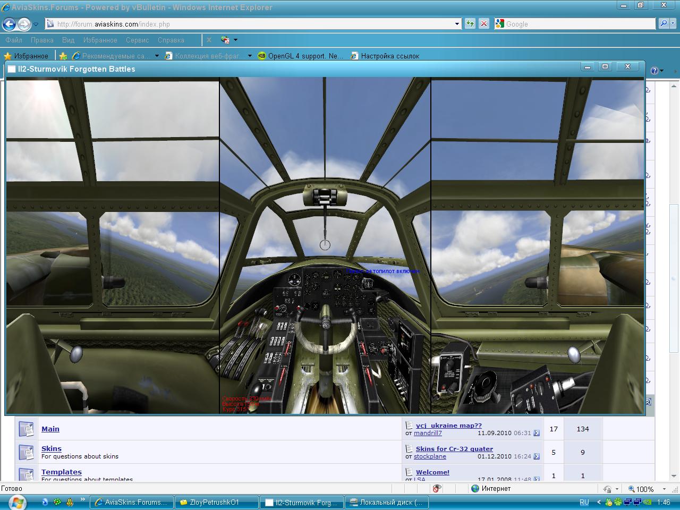Switch to AviaSkins.Forums taskbar button

(131, 502)
